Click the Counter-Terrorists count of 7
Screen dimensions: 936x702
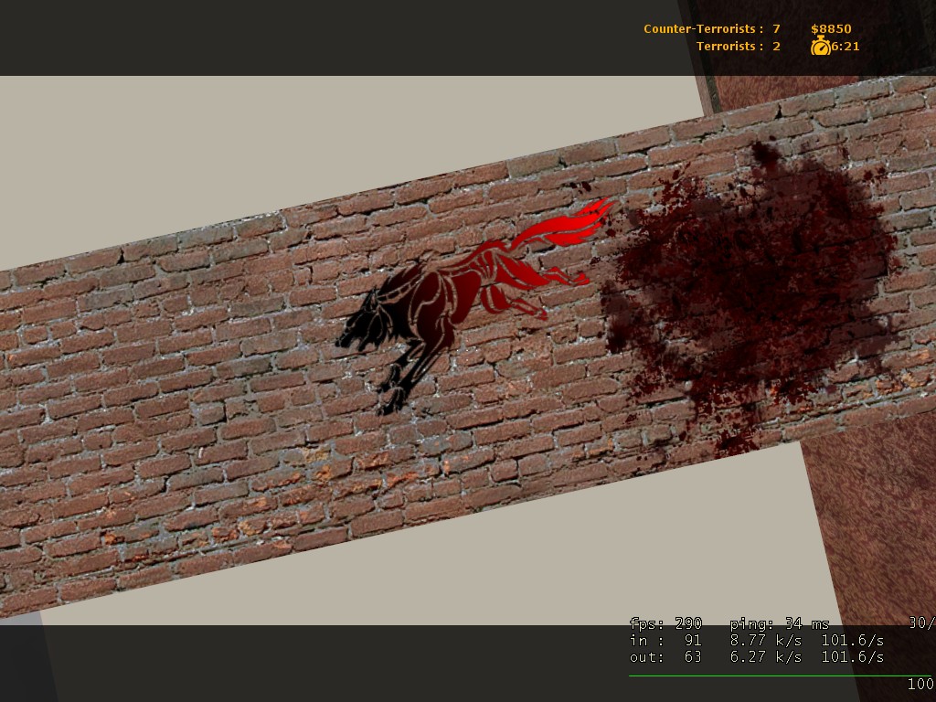(x=776, y=28)
